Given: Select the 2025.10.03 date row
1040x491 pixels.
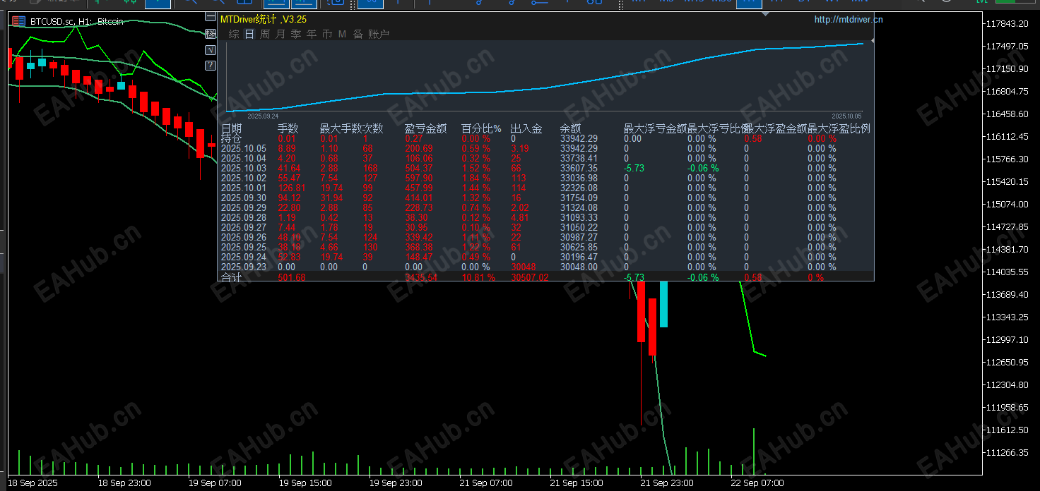Looking at the screenshot, I should coord(243,168).
